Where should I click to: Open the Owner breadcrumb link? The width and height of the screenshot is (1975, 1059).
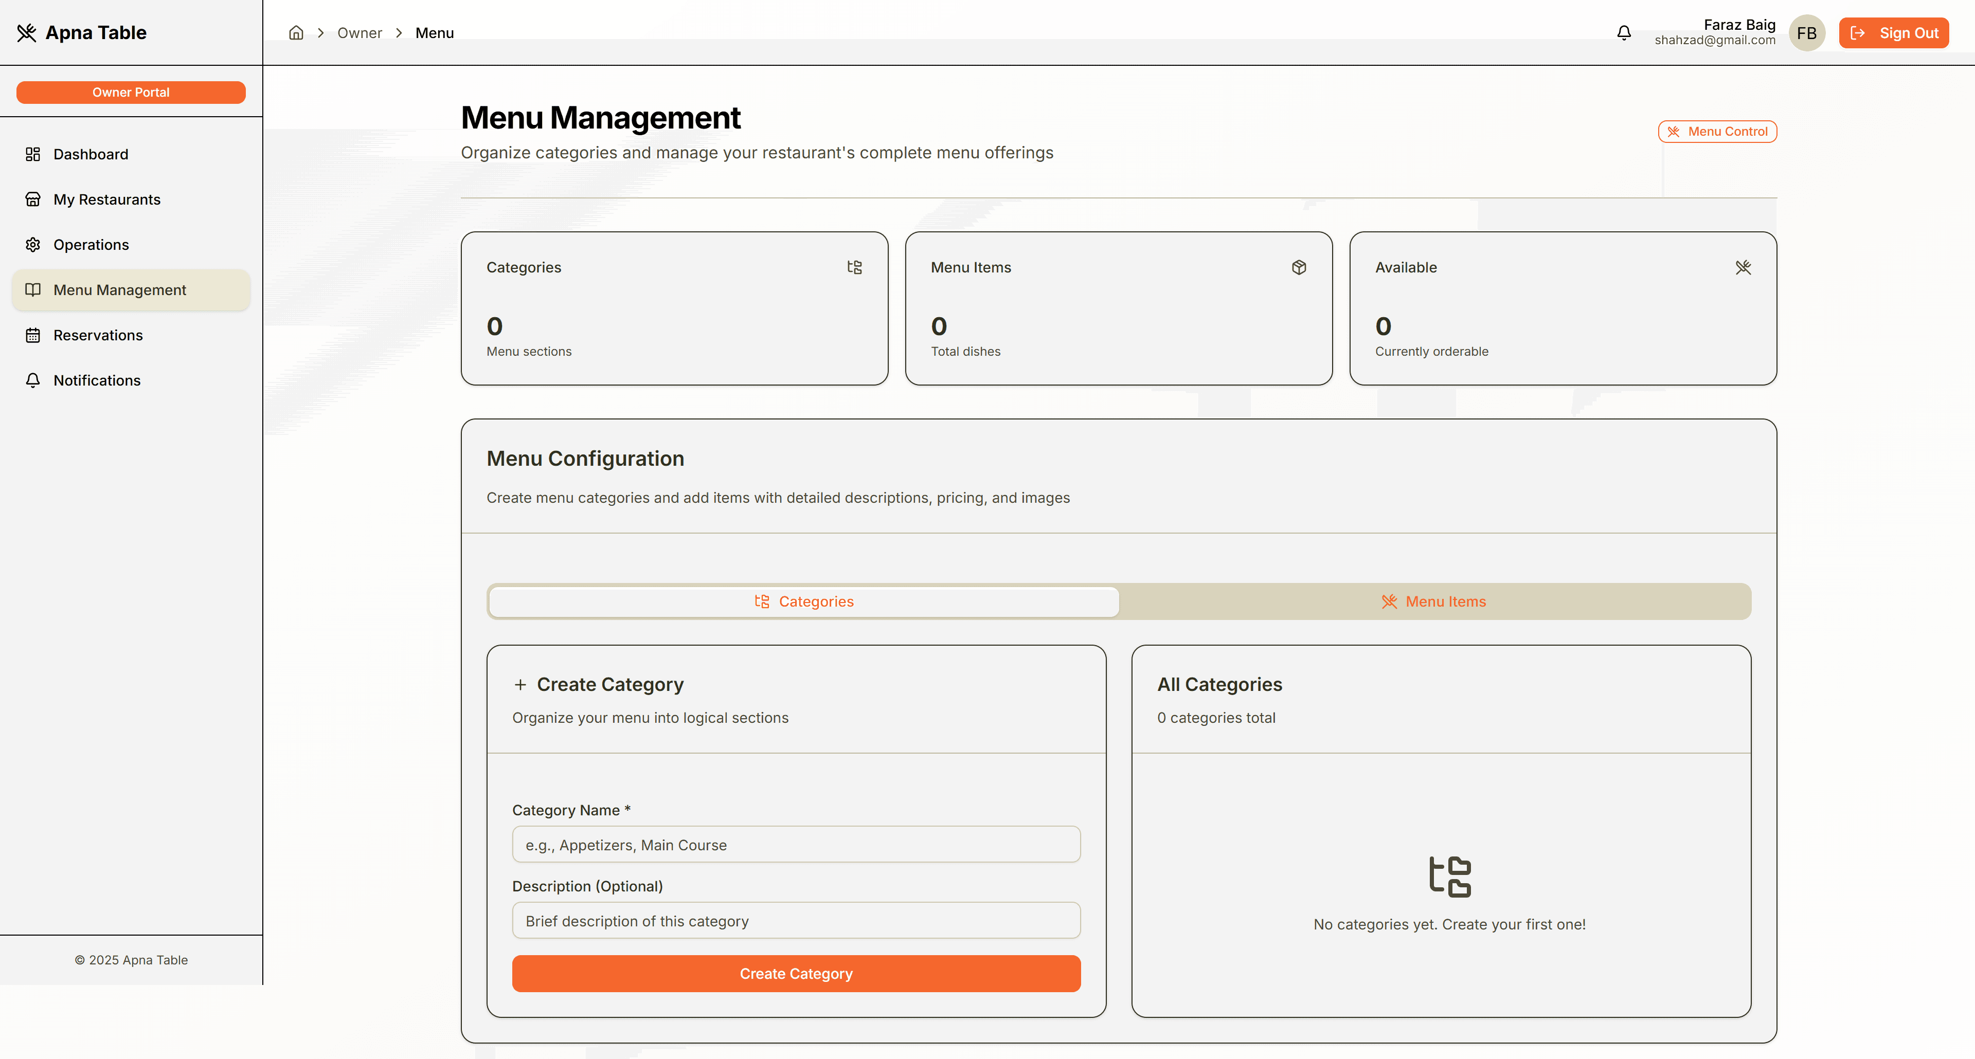click(x=360, y=32)
